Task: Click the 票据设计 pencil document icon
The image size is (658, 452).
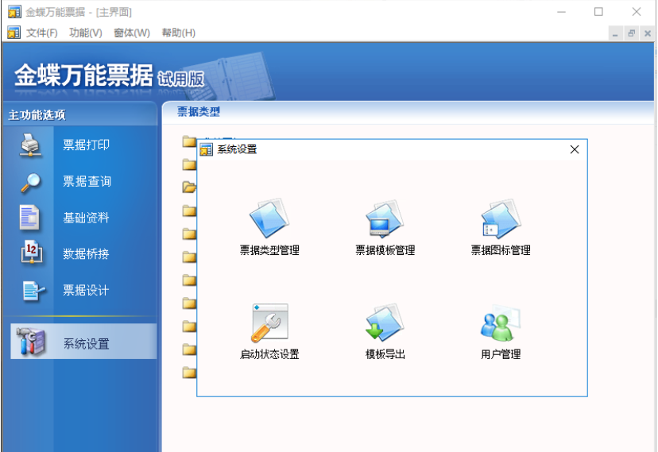Action: coord(33,291)
